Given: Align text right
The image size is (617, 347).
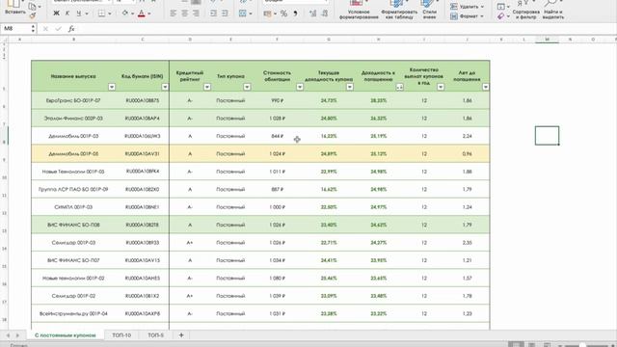Looking at the screenshot, I should pos(196,13).
